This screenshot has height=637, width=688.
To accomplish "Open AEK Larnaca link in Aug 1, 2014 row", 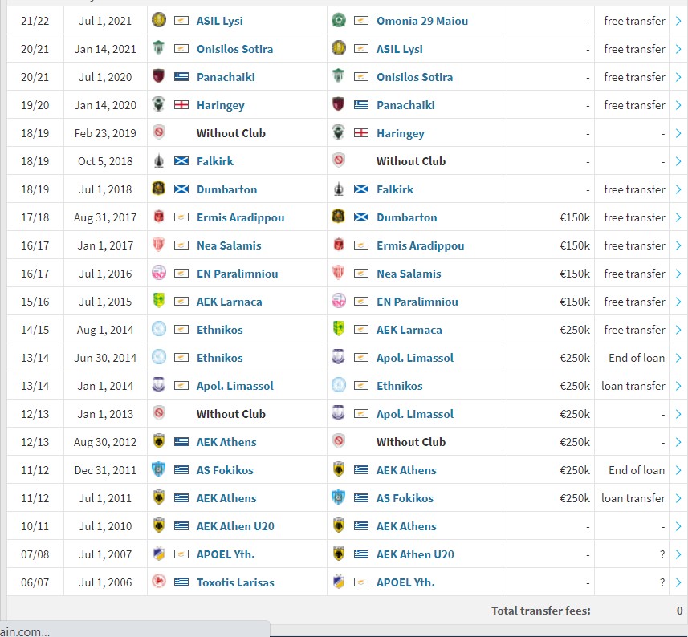I will coord(409,330).
